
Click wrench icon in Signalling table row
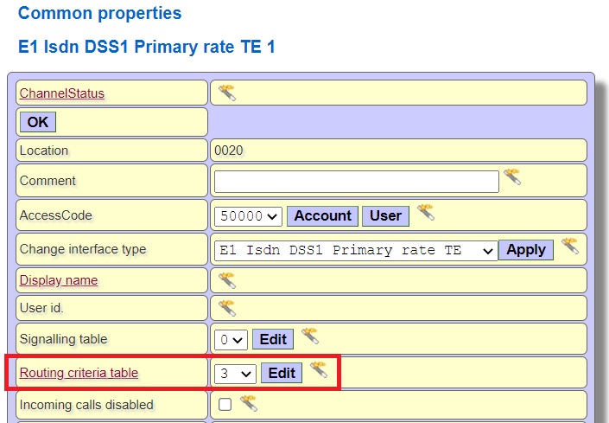(x=310, y=336)
